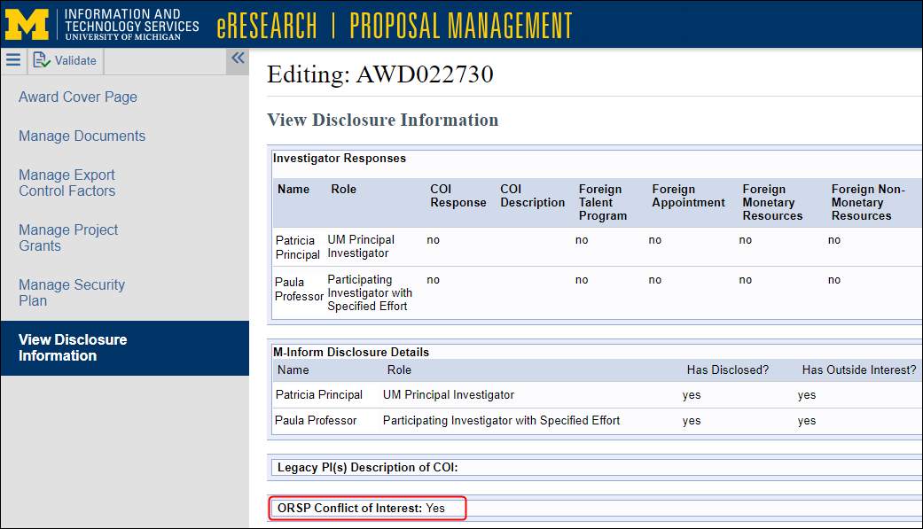Screen dimensions: 923x529
Task: Open the Manage Security Plan page
Action: pyautogui.click(x=71, y=292)
